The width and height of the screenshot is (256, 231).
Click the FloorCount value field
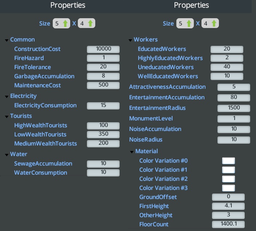(x=228, y=224)
